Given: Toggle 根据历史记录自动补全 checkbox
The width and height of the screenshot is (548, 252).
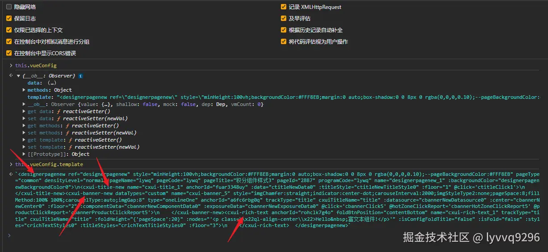Looking at the screenshot, I should (x=284, y=30).
